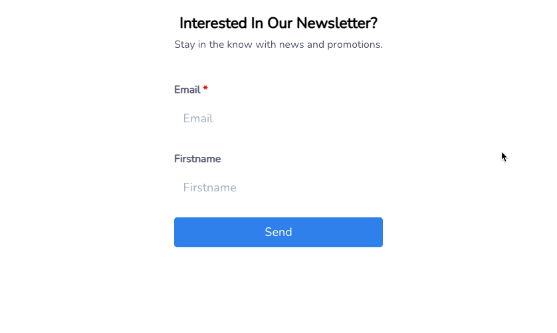
Task: Click the Firstname field label
Action: (x=197, y=159)
